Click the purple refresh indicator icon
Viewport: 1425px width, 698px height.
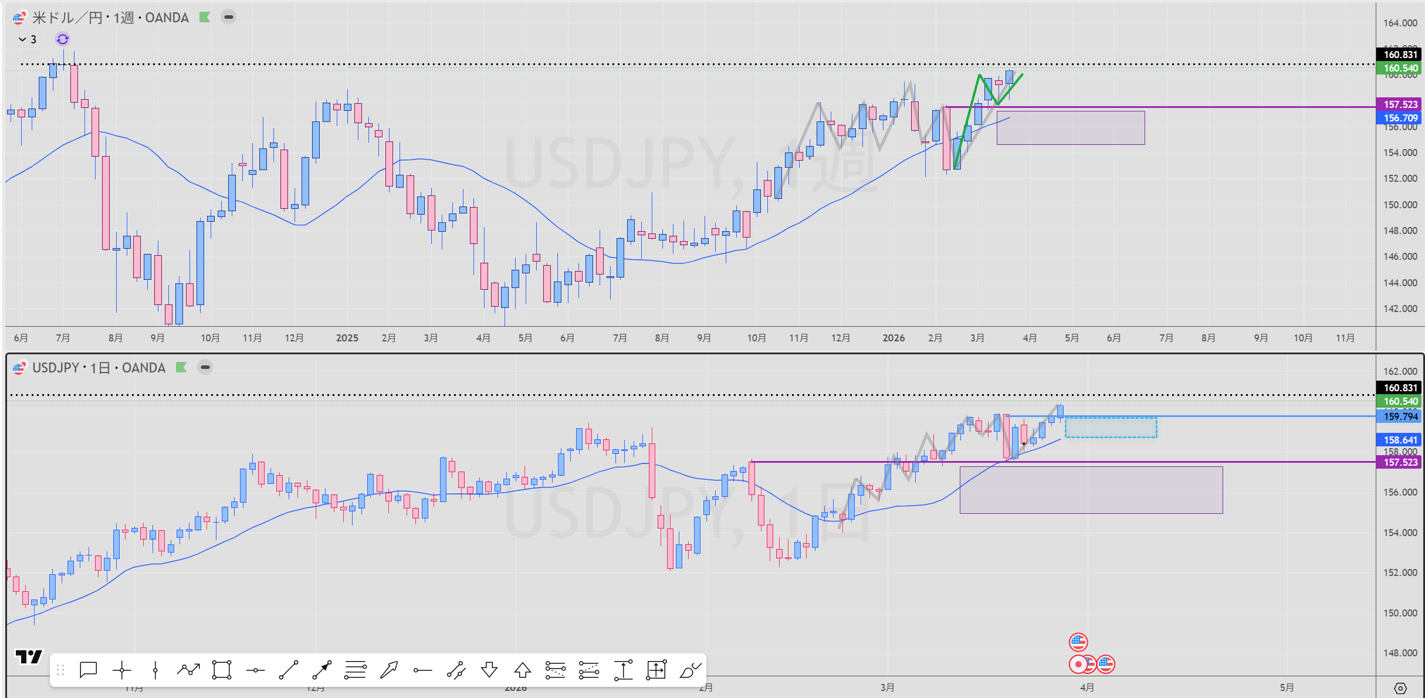click(62, 39)
